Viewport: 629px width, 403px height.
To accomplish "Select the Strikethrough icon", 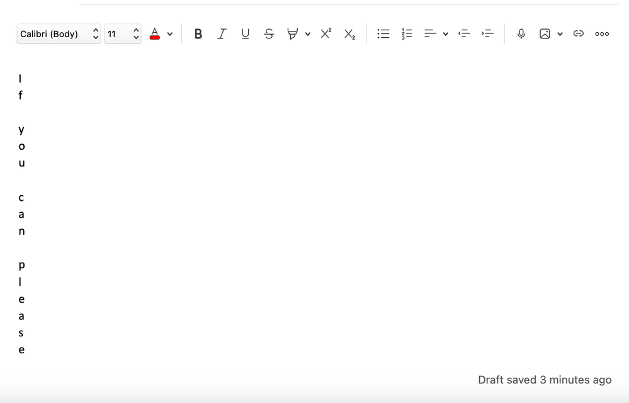I will pos(269,33).
